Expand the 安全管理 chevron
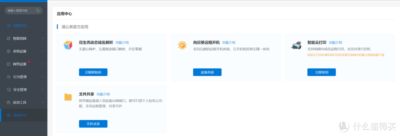The width and height of the screenshot is (400, 136). tap(43, 90)
